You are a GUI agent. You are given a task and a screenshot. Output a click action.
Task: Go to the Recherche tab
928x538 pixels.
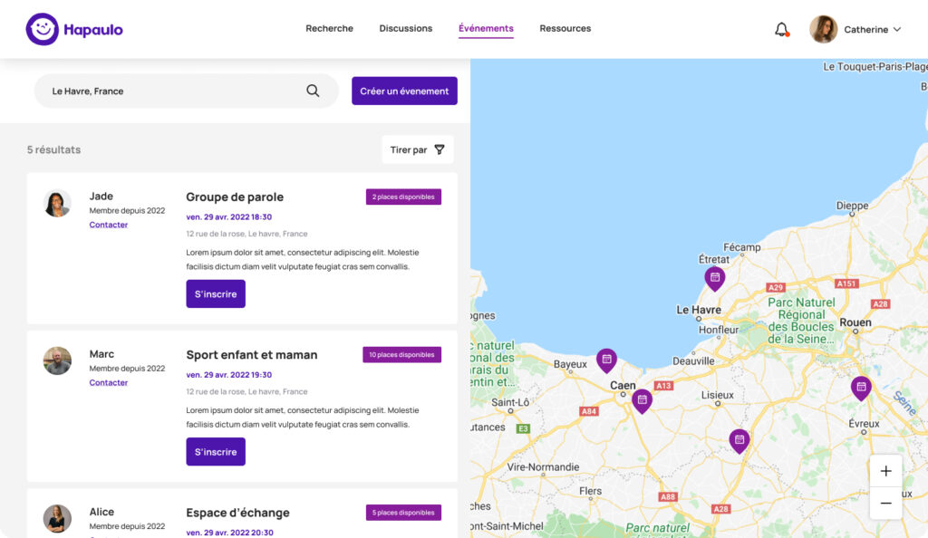click(x=329, y=28)
